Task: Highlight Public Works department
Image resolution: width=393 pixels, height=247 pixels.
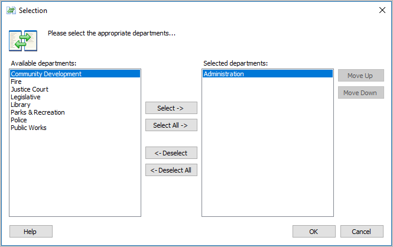Action: coord(28,128)
